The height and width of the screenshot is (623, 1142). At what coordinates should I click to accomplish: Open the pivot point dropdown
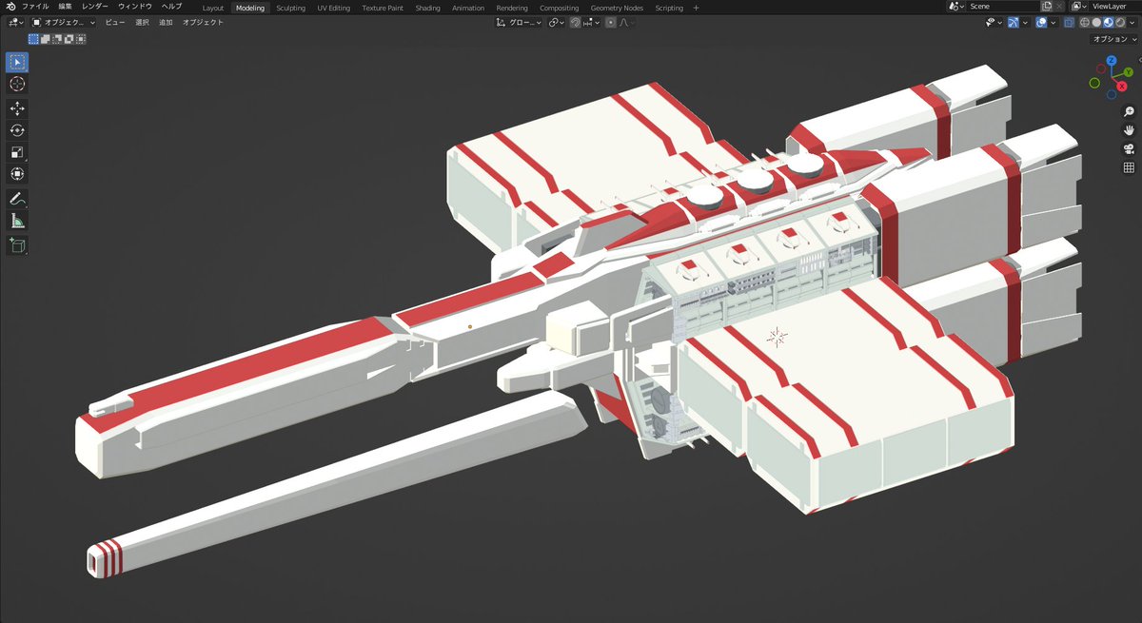[557, 22]
